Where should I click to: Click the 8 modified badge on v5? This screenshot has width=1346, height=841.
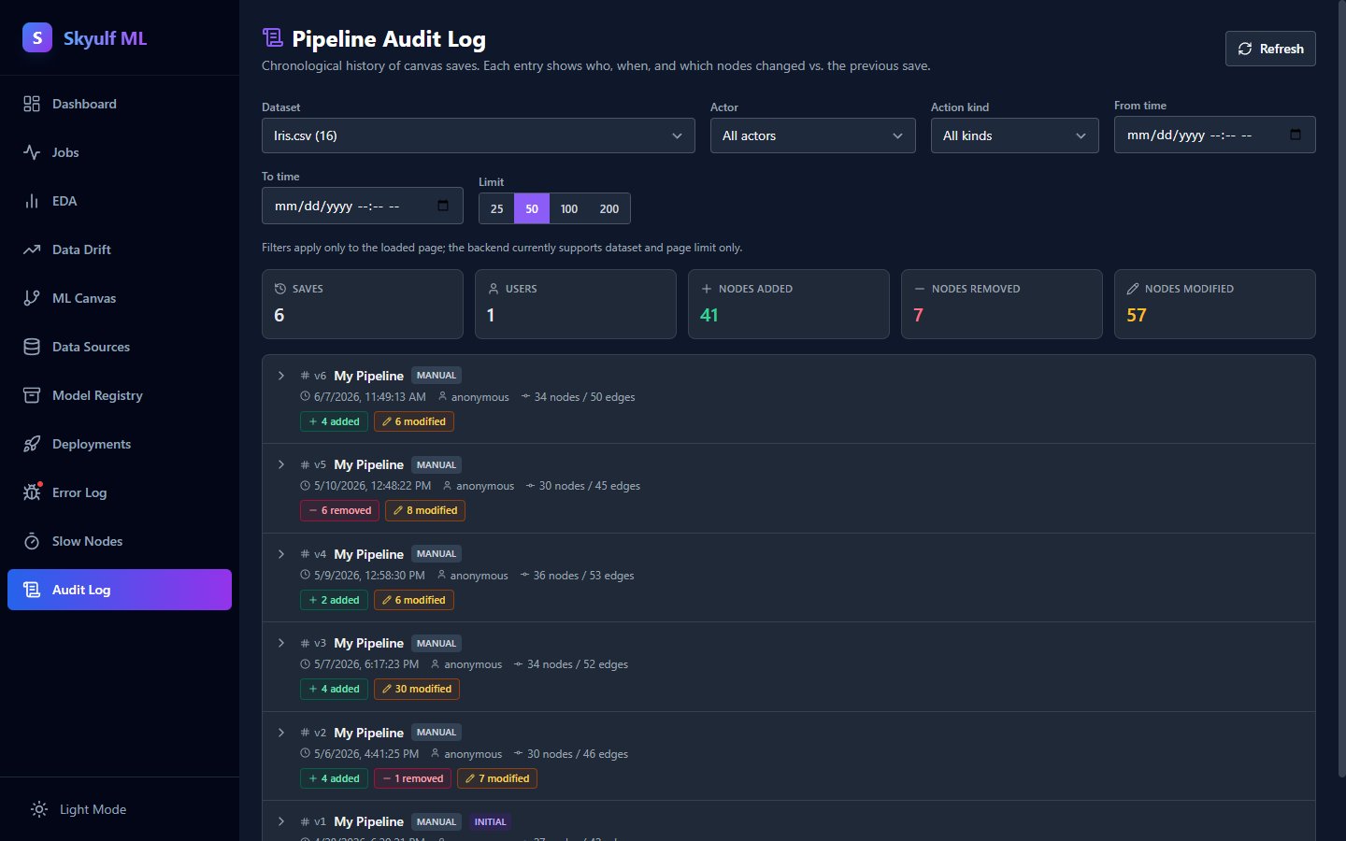(x=425, y=510)
